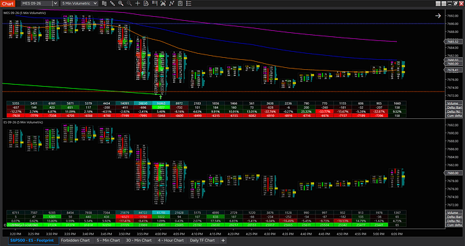Click the first gray link button in the title bar
The height and width of the screenshot is (246, 465).
(x=438, y=3)
